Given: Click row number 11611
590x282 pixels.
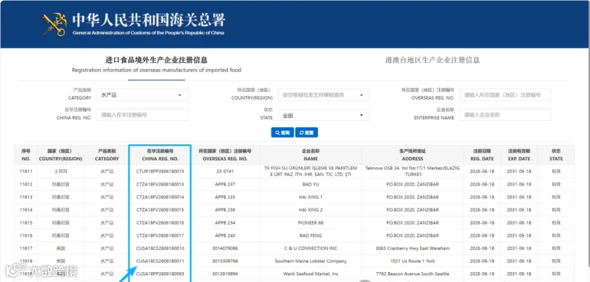Looking at the screenshot, I should tap(26, 171).
